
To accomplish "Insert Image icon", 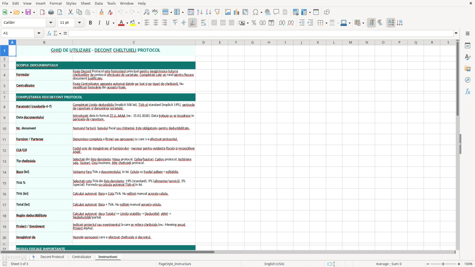I will coord(228,12).
